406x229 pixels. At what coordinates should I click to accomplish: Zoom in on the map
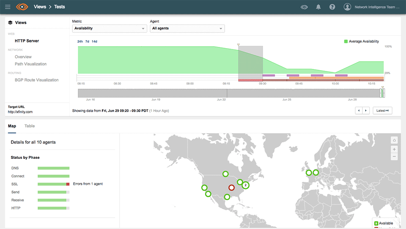coord(394,149)
